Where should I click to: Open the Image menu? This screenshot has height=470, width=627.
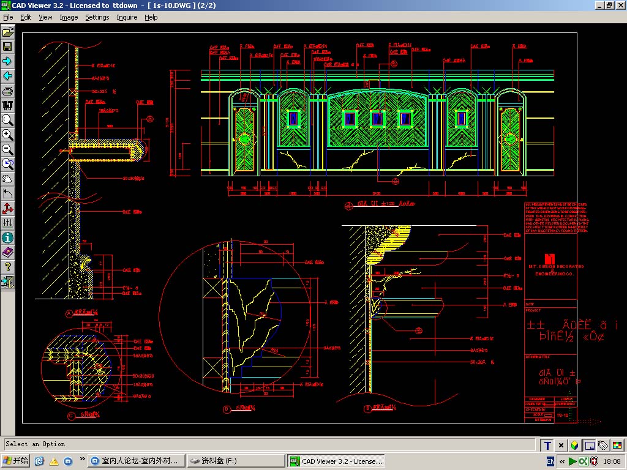point(69,17)
